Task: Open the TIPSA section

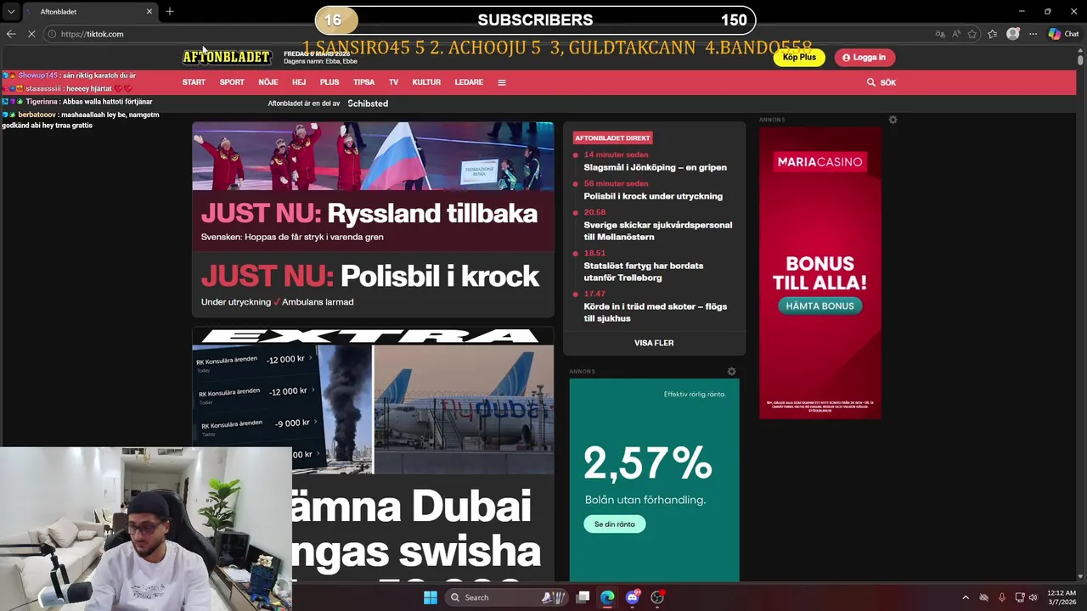Action: (363, 82)
